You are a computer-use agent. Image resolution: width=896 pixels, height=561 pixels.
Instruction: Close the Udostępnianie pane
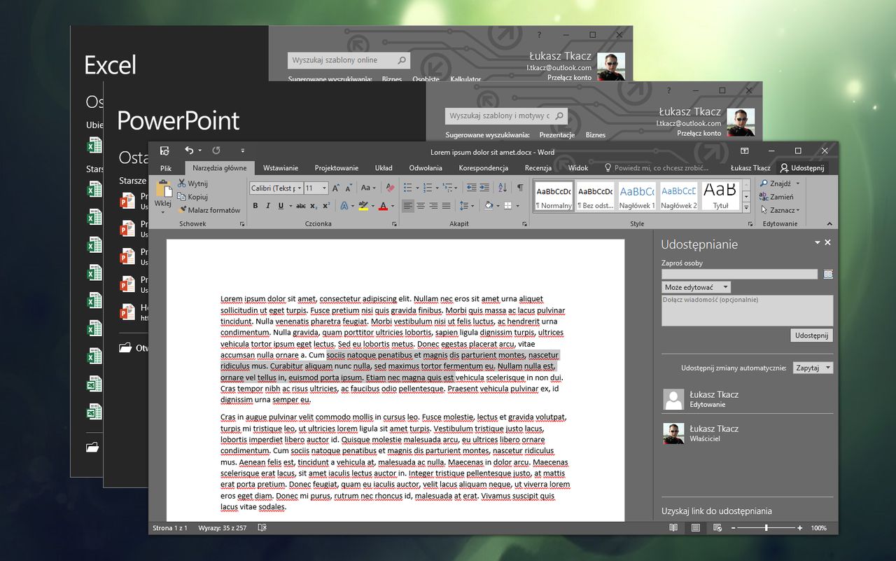[827, 242]
